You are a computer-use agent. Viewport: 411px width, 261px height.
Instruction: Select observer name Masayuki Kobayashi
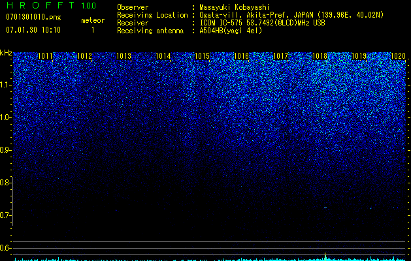coord(235,7)
